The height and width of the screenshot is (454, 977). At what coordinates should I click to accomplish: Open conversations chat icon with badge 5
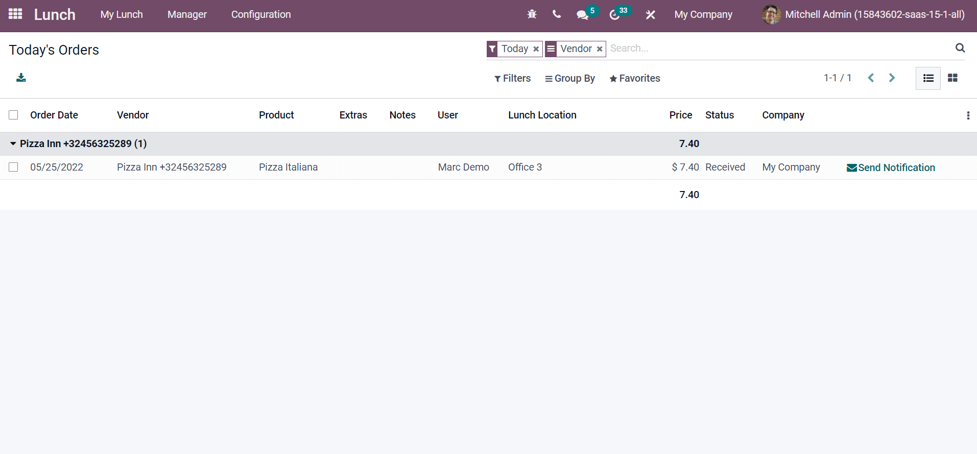tap(582, 15)
